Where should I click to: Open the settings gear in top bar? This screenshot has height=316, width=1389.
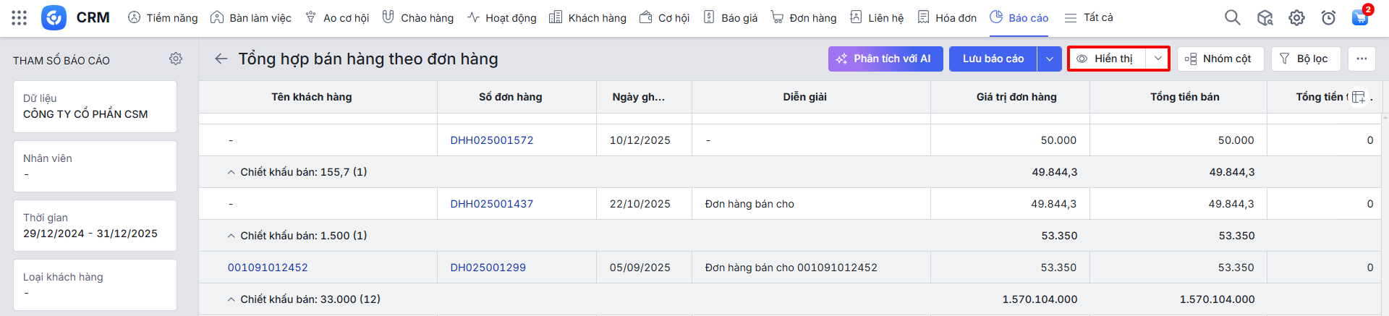(x=1296, y=18)
